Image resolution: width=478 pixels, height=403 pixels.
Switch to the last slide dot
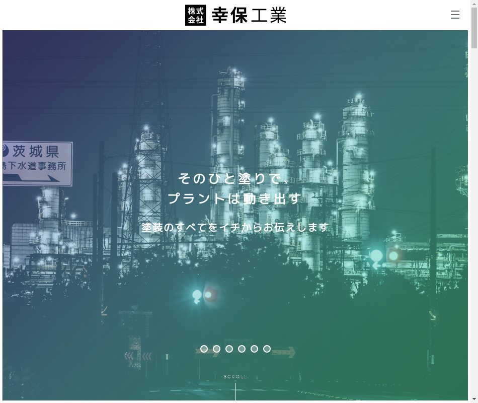coord(267,349)
